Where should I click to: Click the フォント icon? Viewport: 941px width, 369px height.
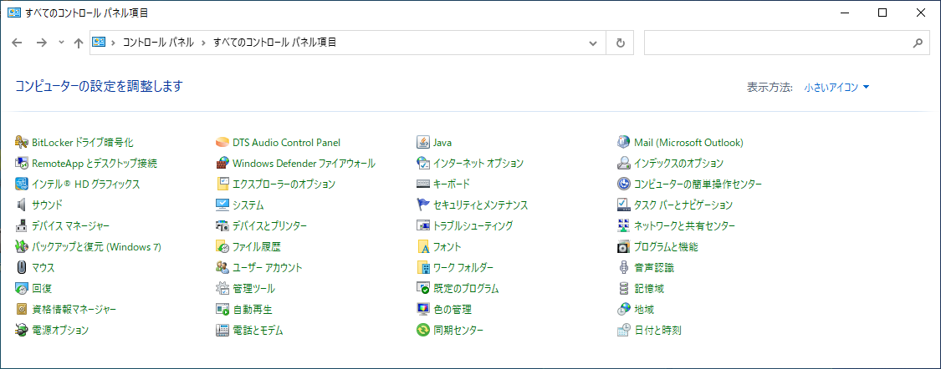click(x=424, y=246)
